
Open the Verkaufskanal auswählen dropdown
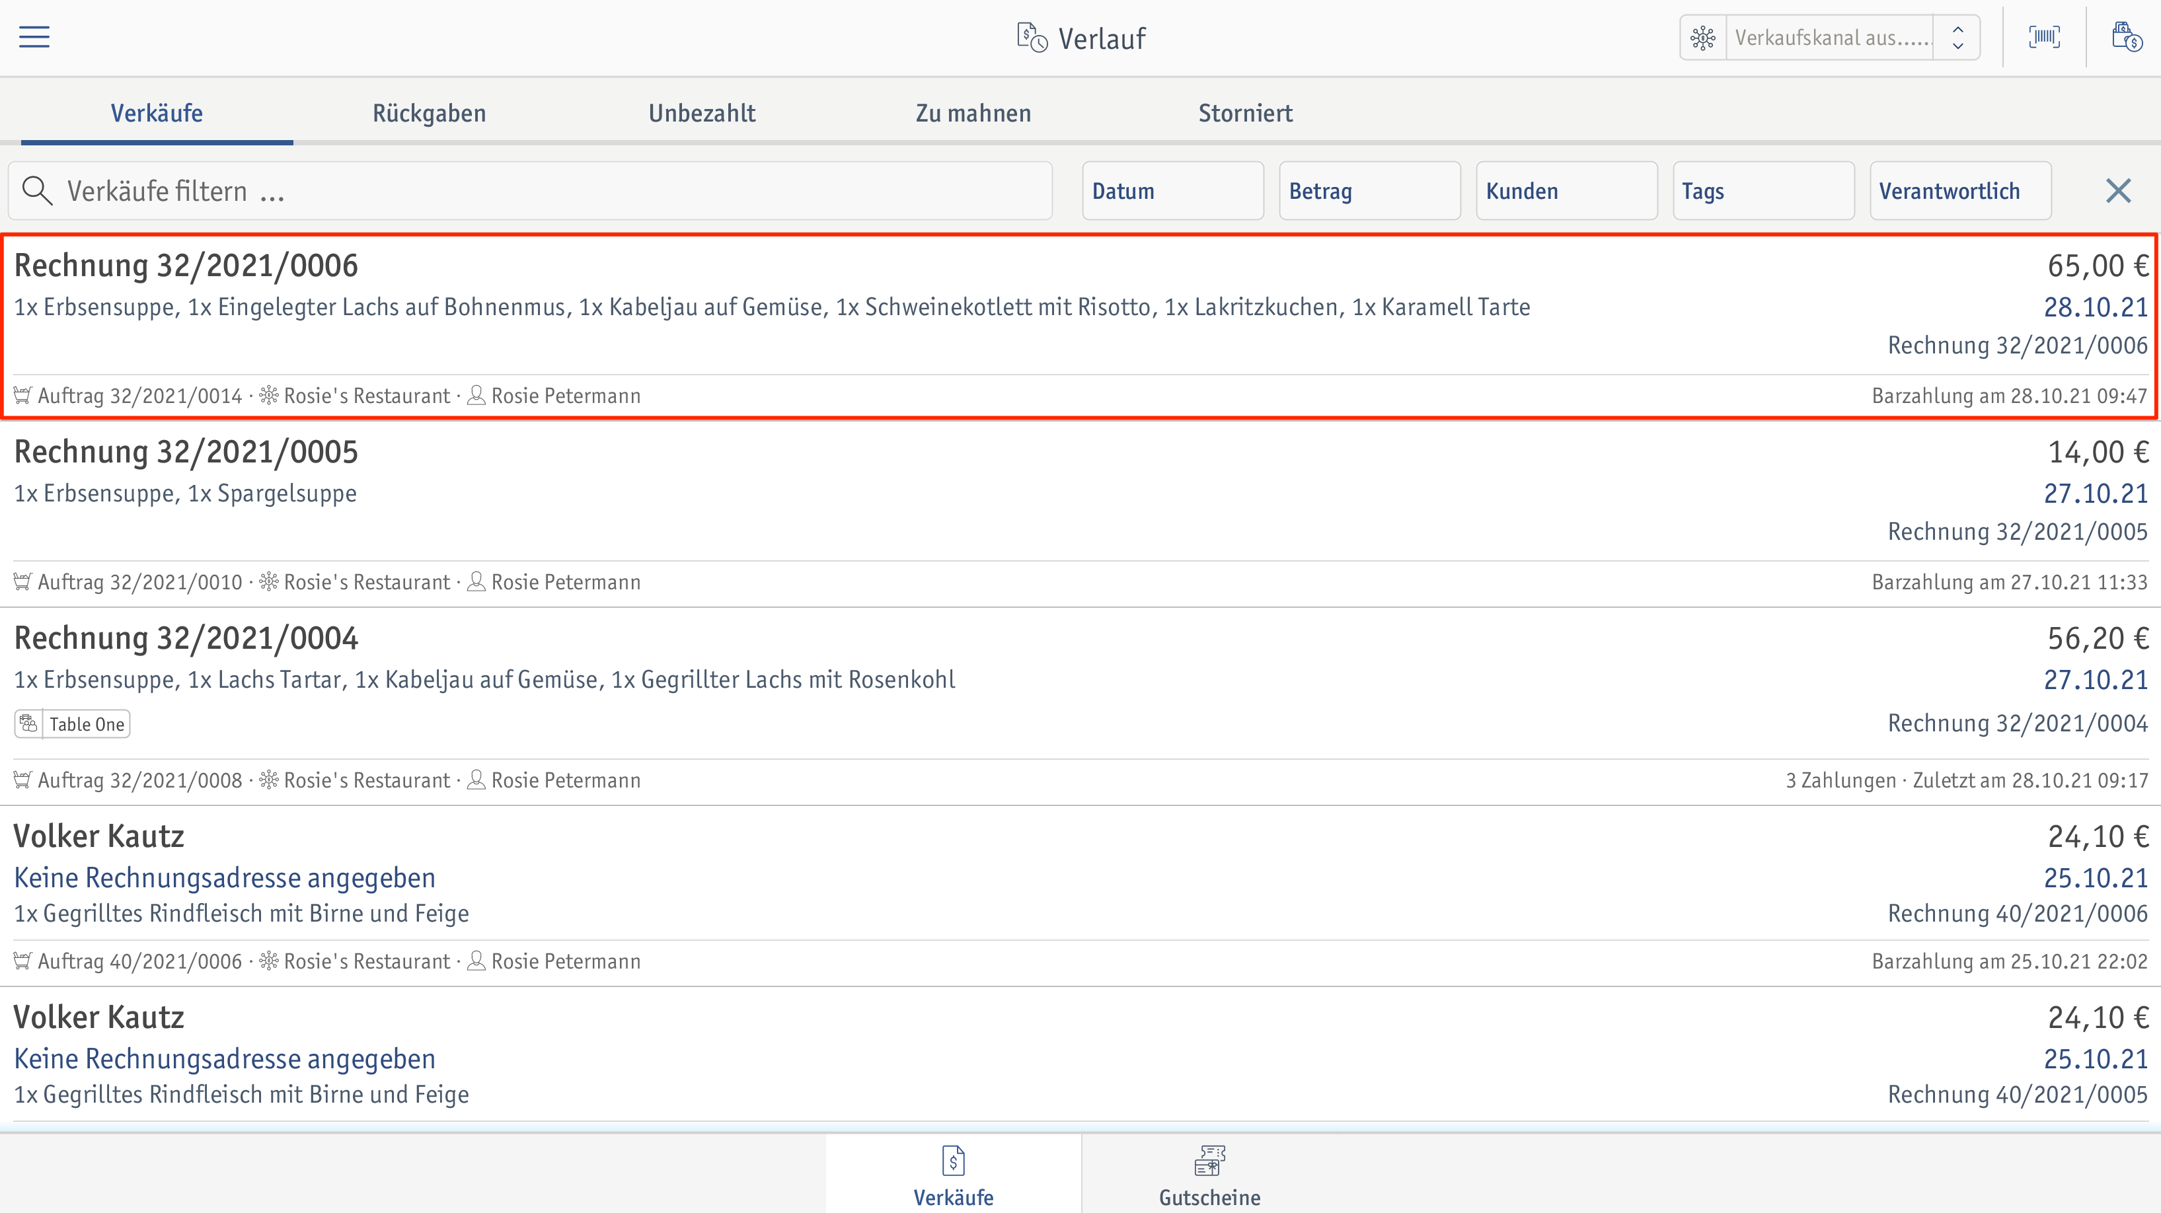(1830, 38)
